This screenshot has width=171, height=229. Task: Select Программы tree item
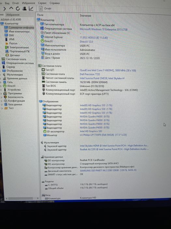tap(13, 93)
